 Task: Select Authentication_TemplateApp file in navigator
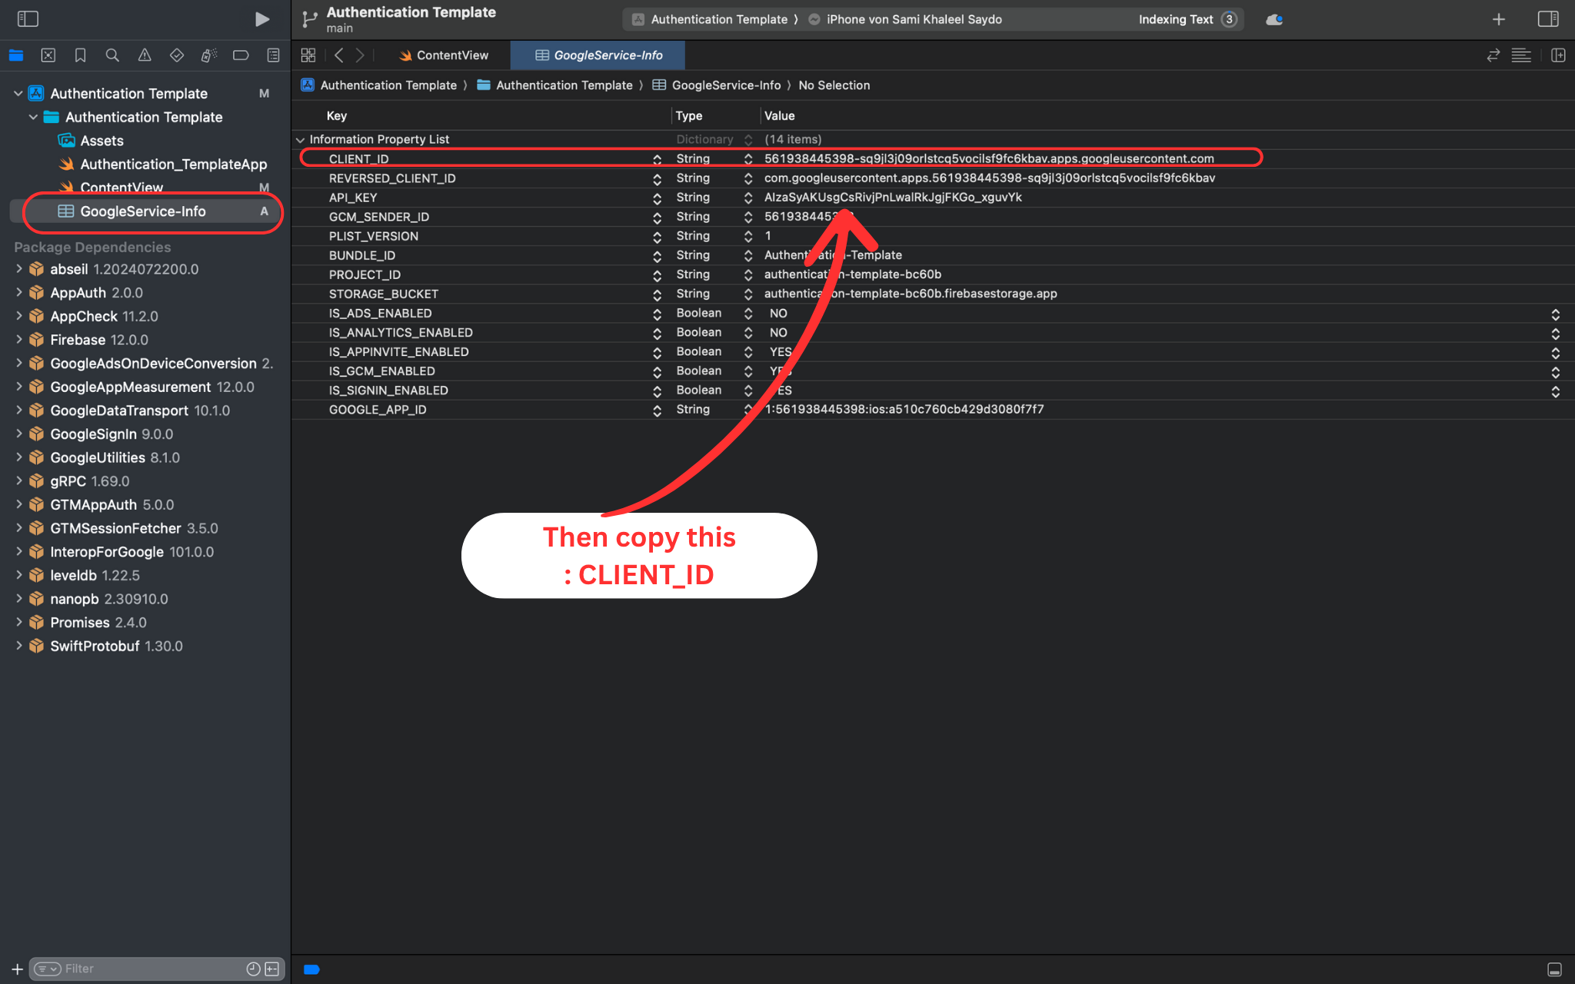pyautogui.click(x=173, y=165)
